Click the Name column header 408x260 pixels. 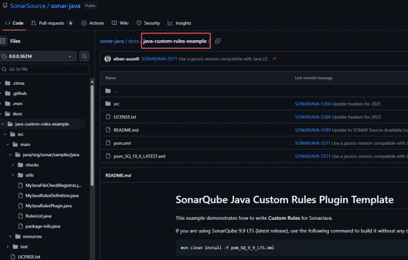(110, 78)
